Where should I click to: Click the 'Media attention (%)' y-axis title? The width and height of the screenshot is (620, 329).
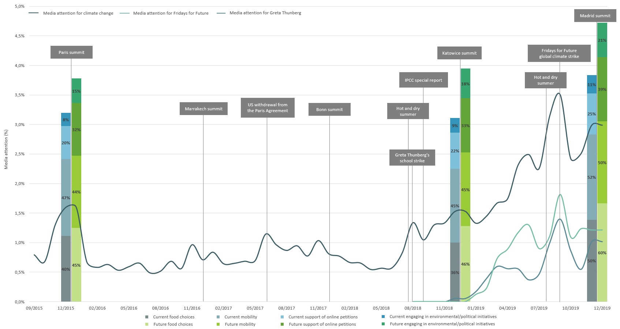6,149
